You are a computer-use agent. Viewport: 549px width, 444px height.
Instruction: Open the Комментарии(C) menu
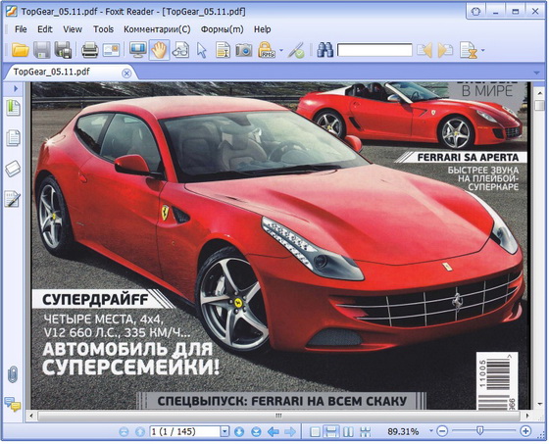(157, 29)
